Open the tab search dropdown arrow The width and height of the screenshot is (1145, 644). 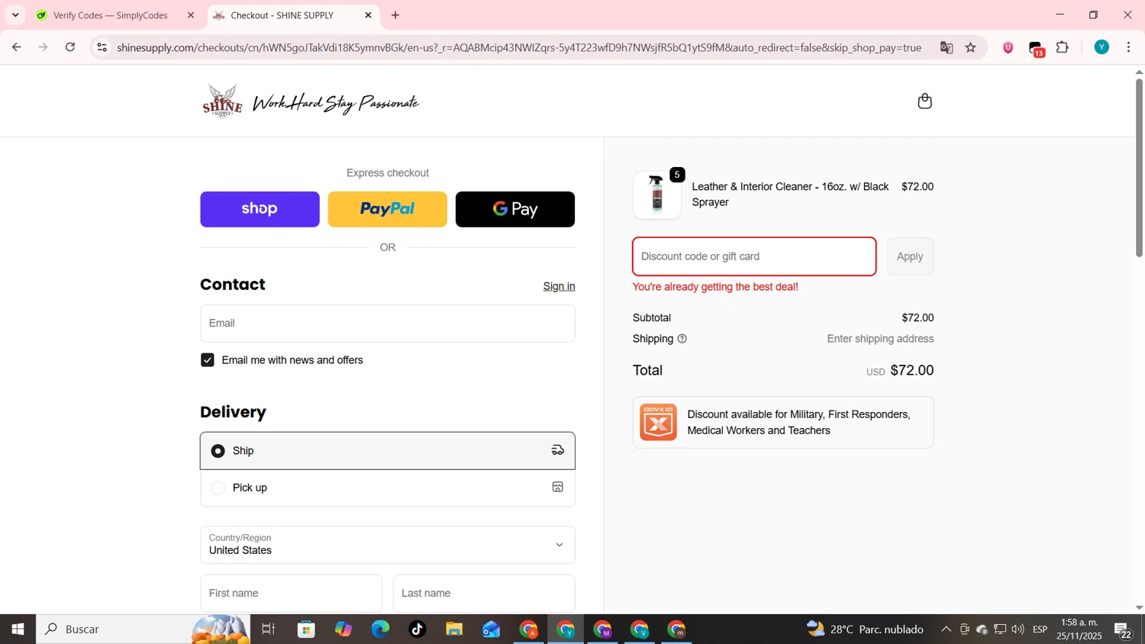(x=15, y=15)
